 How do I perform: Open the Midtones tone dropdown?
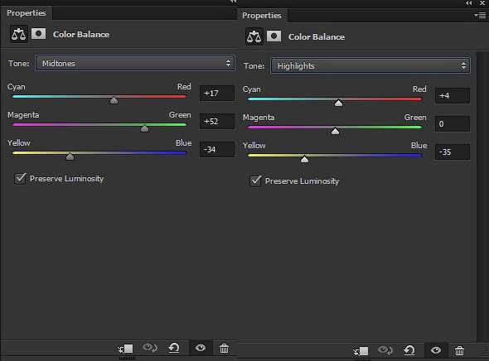[135, 63]
